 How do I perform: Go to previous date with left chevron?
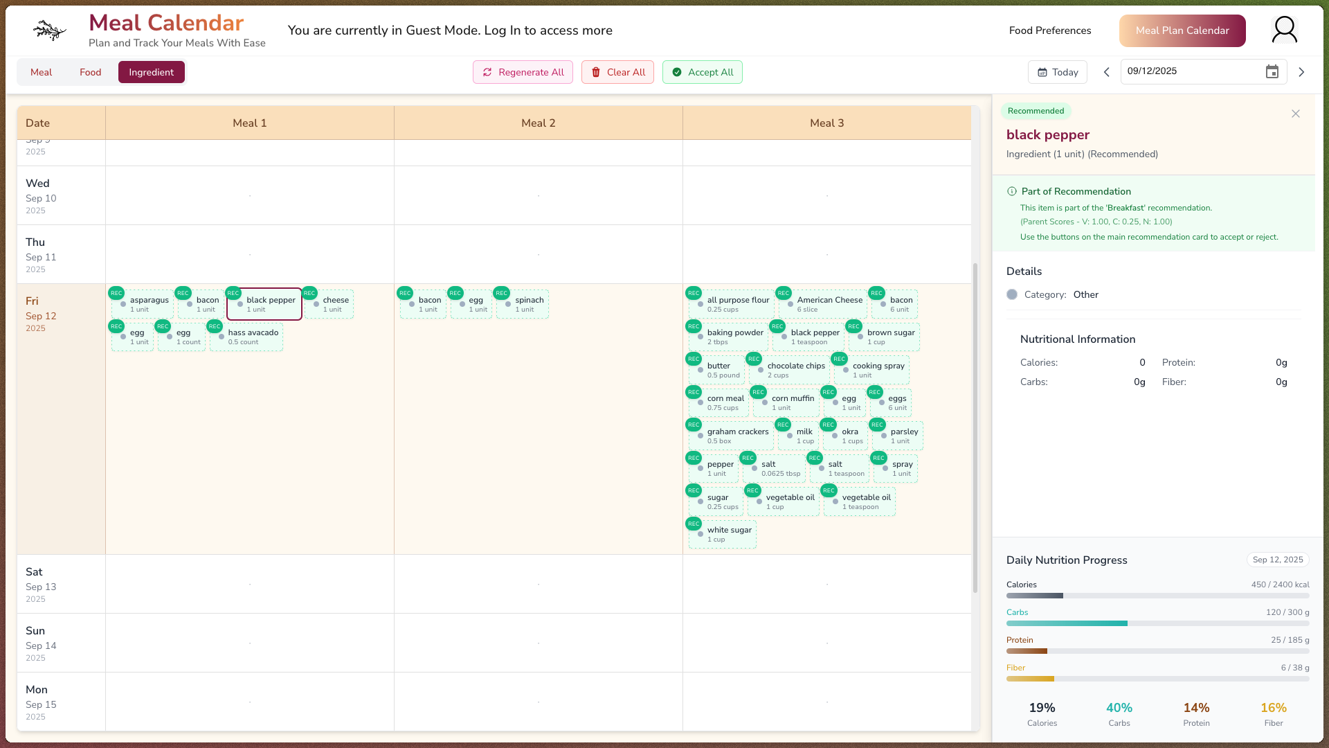coord(1106,72)
